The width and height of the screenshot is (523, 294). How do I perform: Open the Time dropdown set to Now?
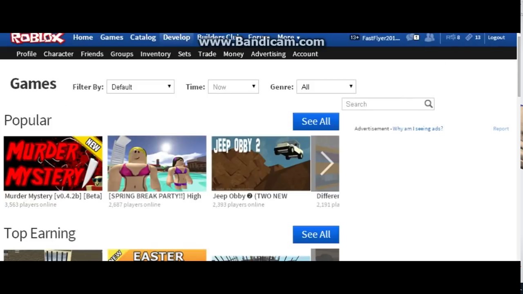(x=233, y=87)
